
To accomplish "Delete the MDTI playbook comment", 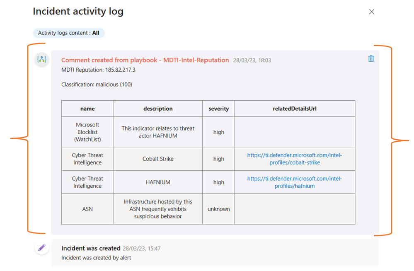I will [371, 58].
